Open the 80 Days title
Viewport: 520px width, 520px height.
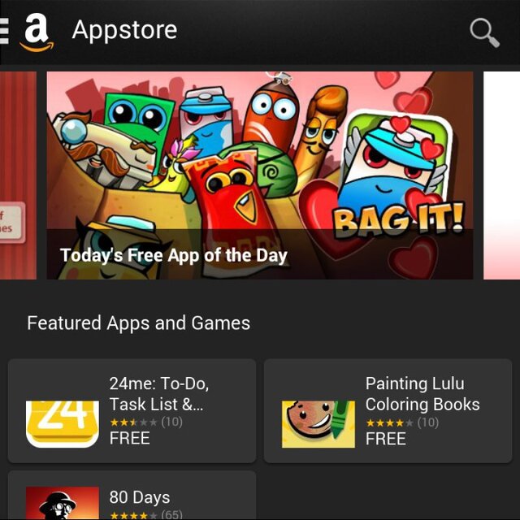pos(140,497)
